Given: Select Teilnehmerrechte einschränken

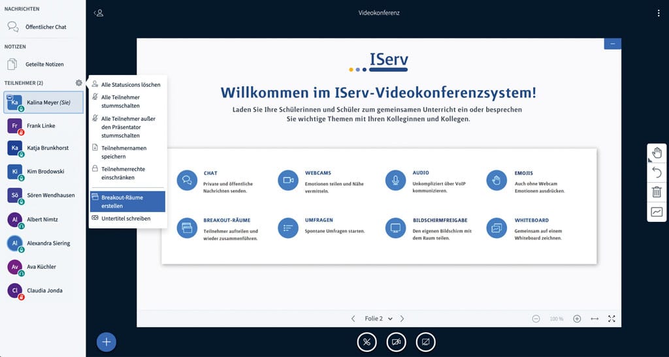Looking at the screenshot, I should click(127, 173).
